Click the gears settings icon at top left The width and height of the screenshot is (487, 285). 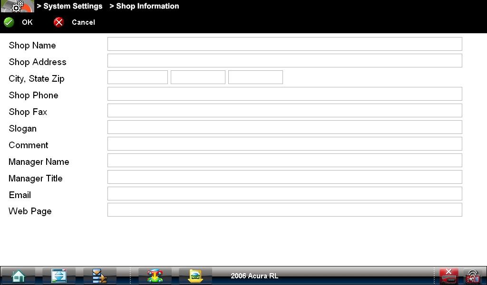click(x=17, y=6)
